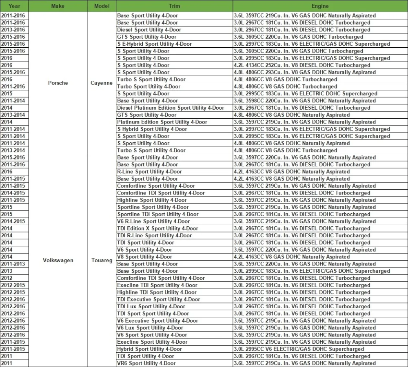The height and width of the screenshot is (367, 408).
Task: Click 'Comfortline Sport Utility 4-Door' trim cell
Action: pos(174,186)
